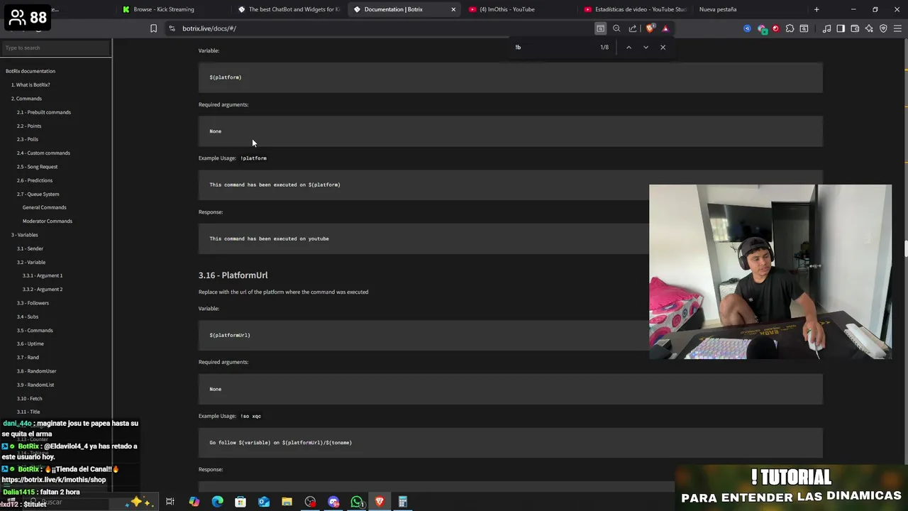This screenshot has width=908, height=511.
Task: Close the find-in-page bar
Action: (x=663, y=48)
